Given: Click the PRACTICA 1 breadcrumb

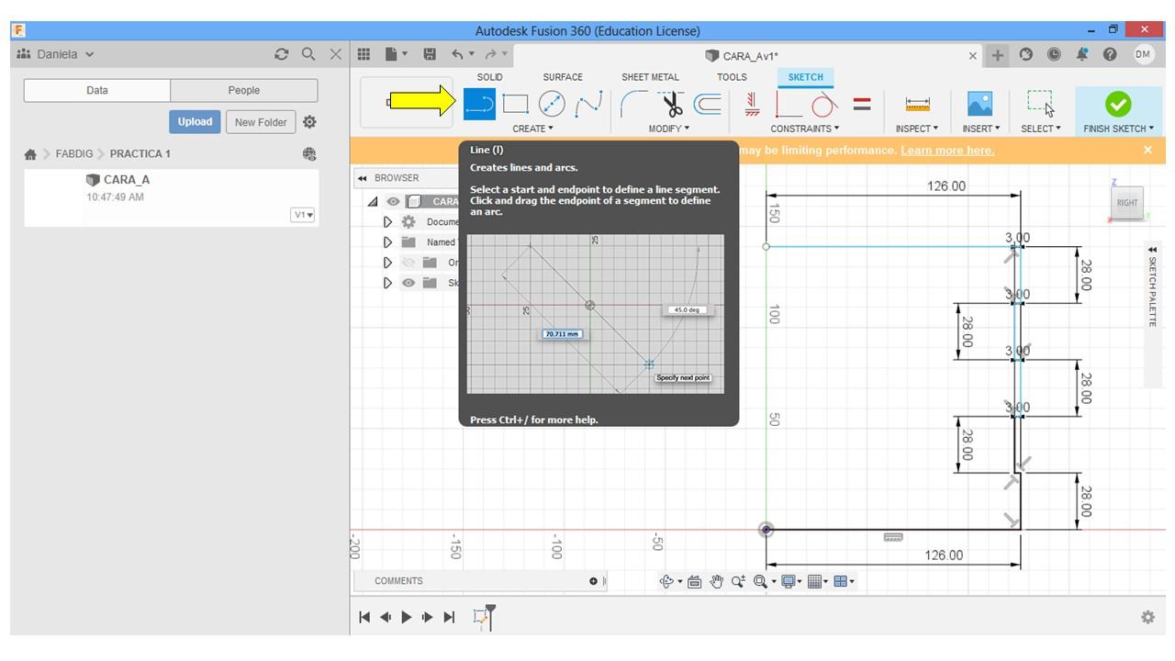Looking at the screenshot, I should pos(140,153).
